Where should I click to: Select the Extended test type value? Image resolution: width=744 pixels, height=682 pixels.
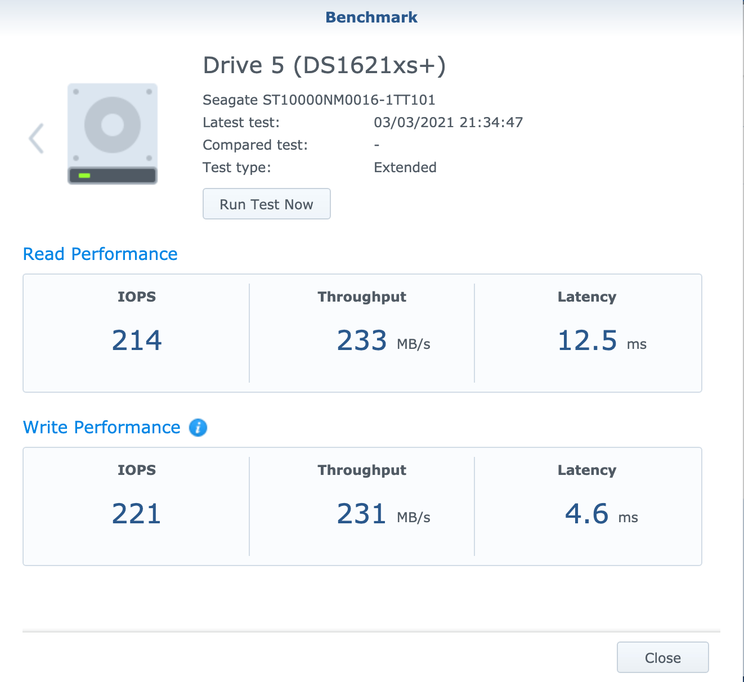coord(405,168)
